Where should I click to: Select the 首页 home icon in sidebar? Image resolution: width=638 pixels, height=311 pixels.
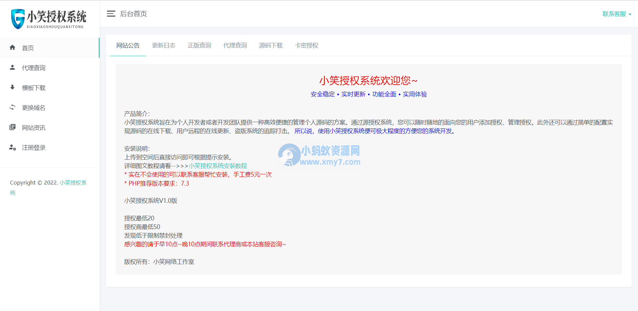(12, 47)
